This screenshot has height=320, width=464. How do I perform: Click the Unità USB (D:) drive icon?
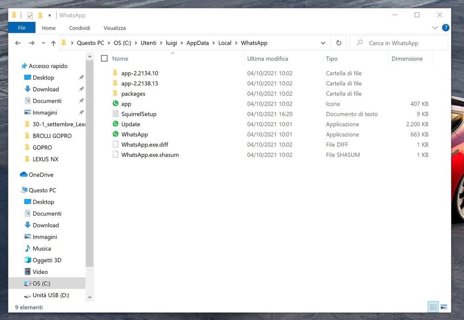(x=27, y=295)
